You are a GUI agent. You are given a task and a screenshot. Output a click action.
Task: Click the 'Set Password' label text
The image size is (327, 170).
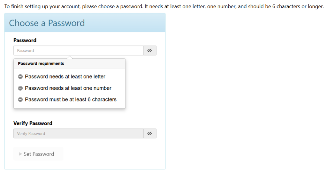[39, 154]
